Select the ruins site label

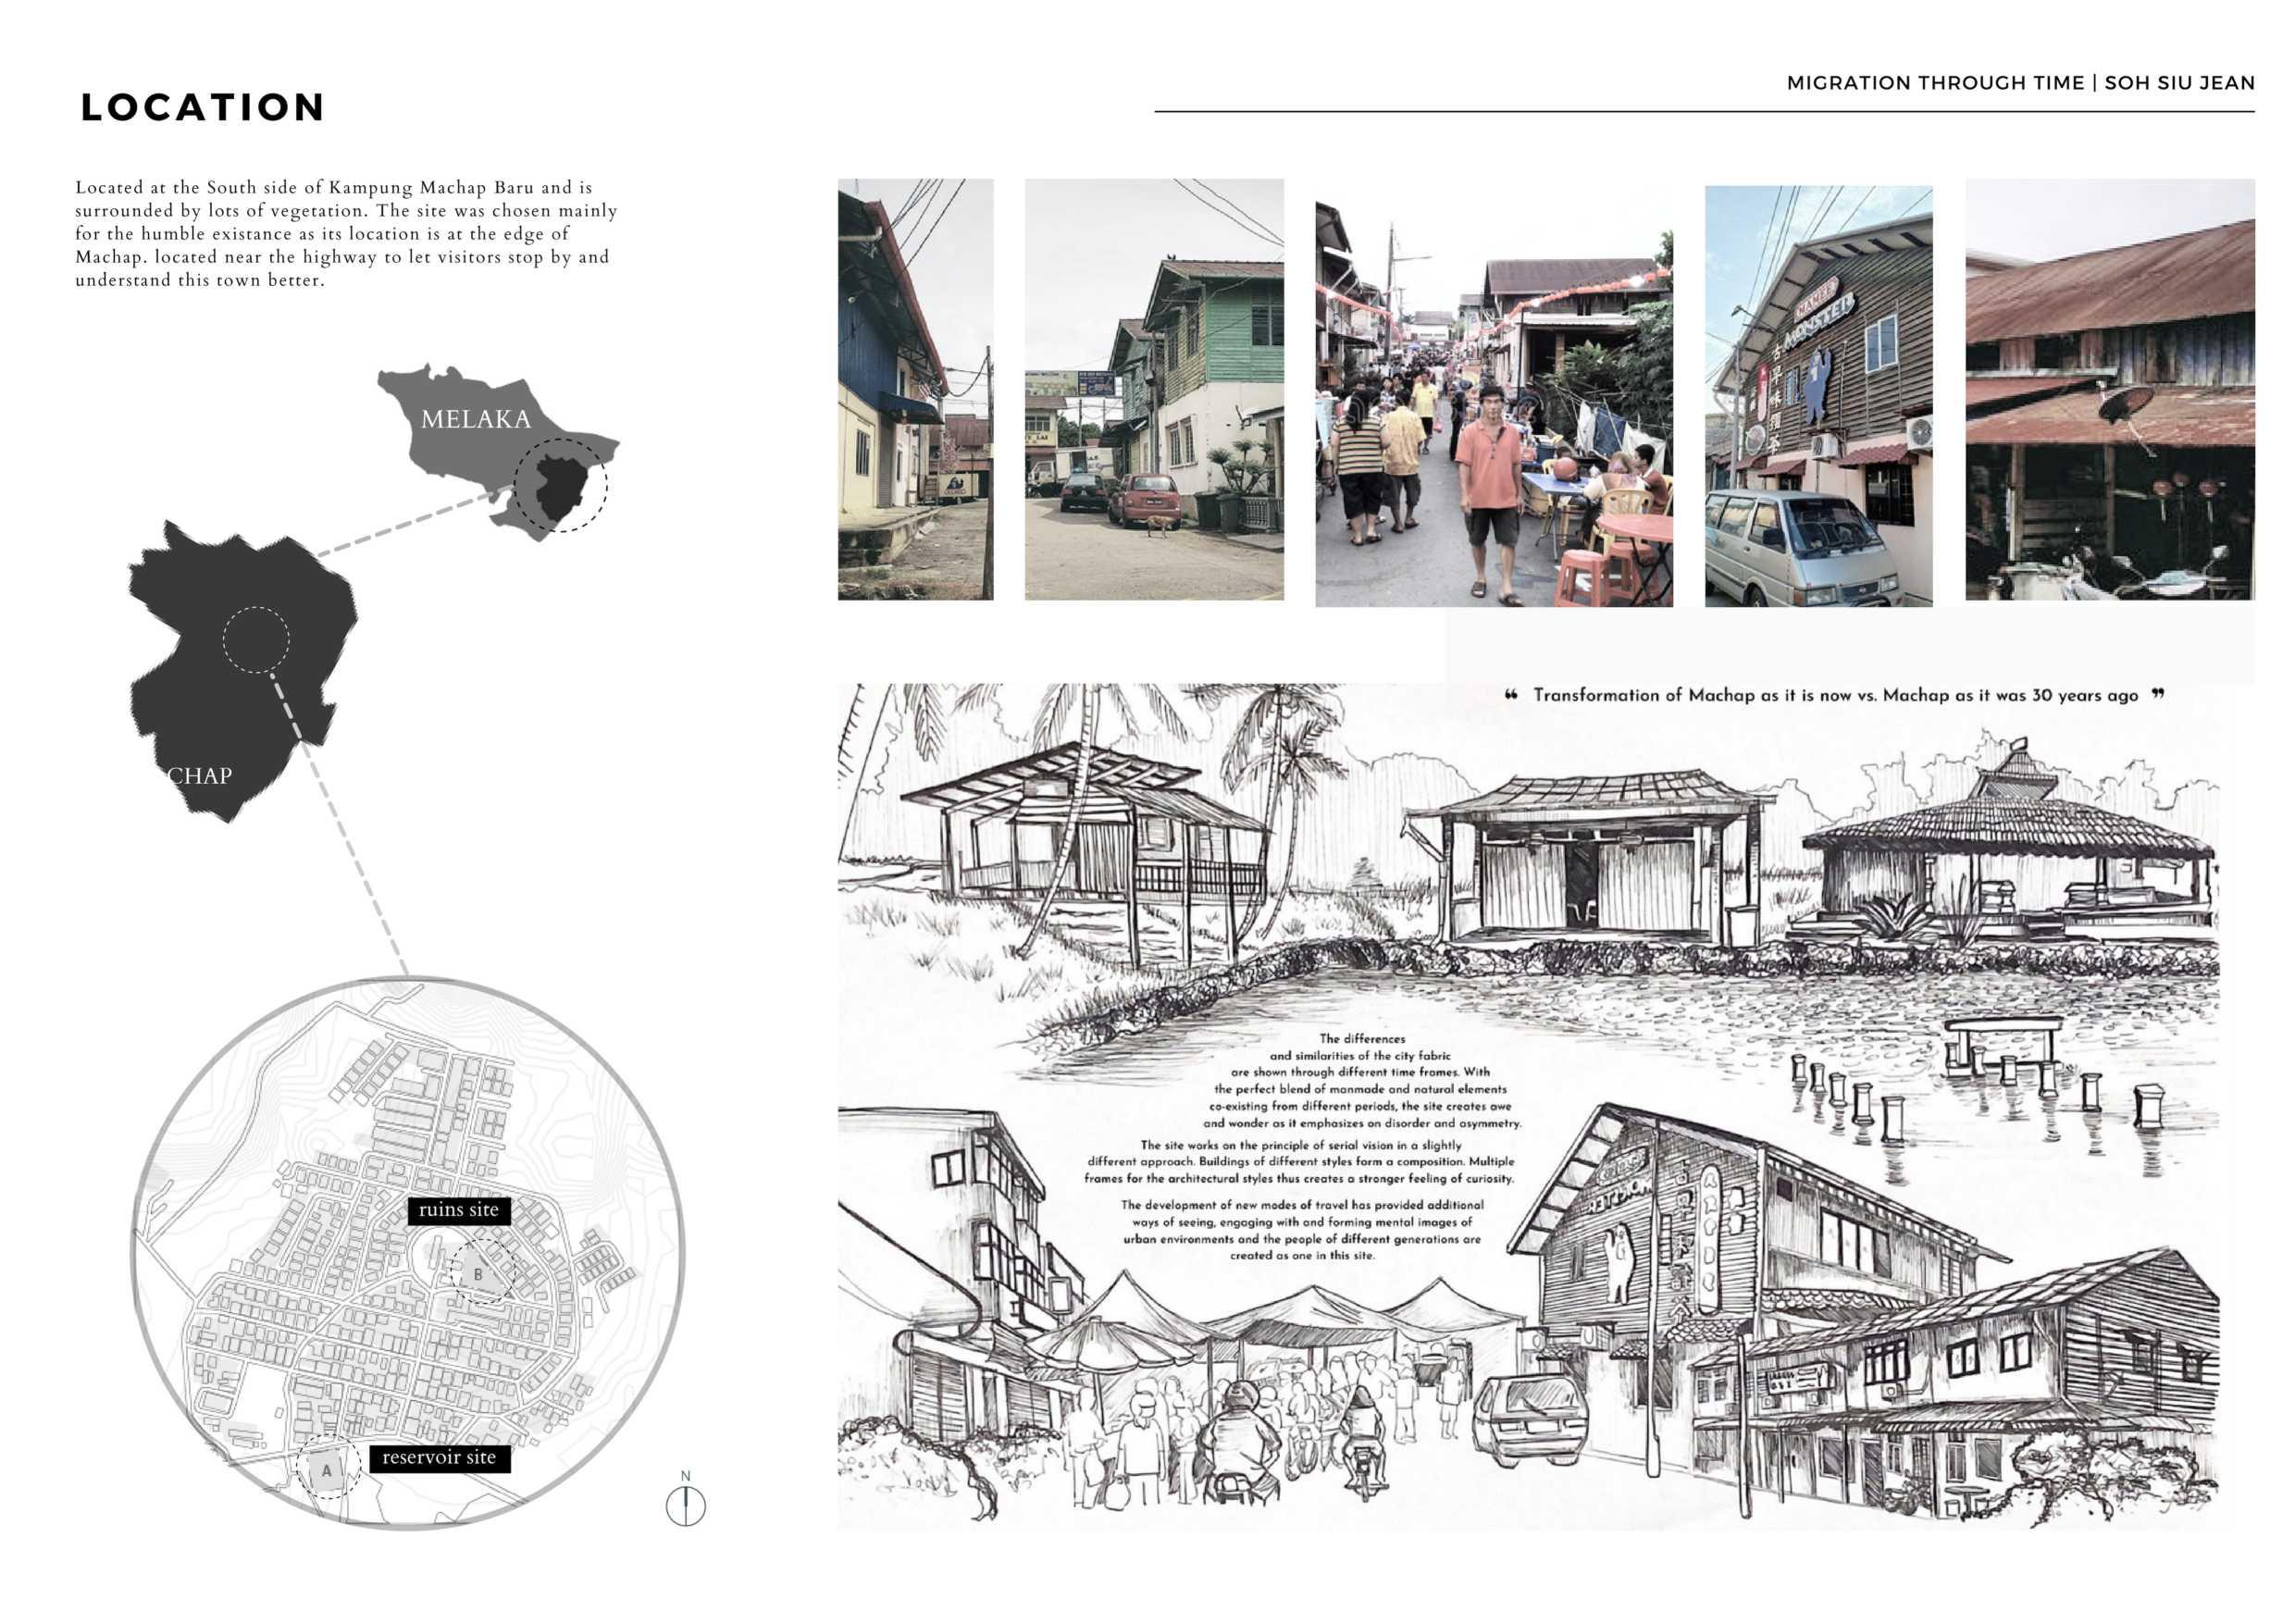click(x=459, y=1210)
